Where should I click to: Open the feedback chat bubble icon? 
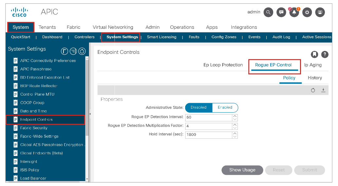click(x=281, y=12)
